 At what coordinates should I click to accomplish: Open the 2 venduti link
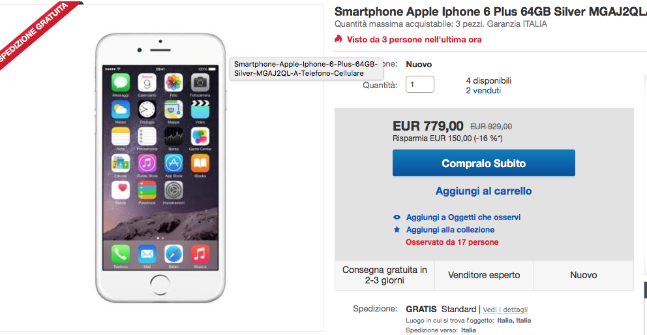(x=483, y=91)
